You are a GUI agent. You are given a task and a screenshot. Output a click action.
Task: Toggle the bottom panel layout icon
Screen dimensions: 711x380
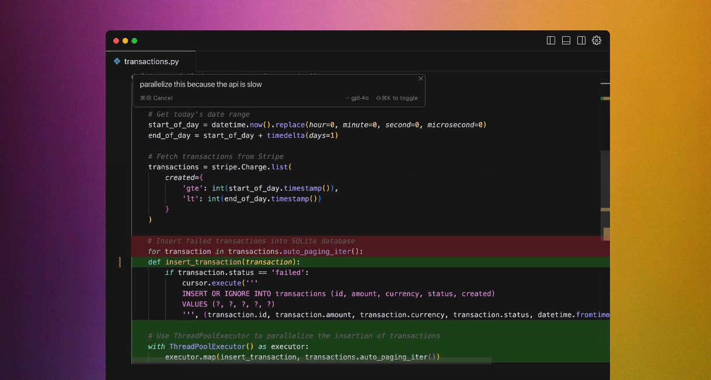tap(566, 40)
